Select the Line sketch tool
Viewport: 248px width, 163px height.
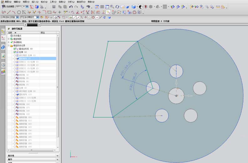(9, 12)
